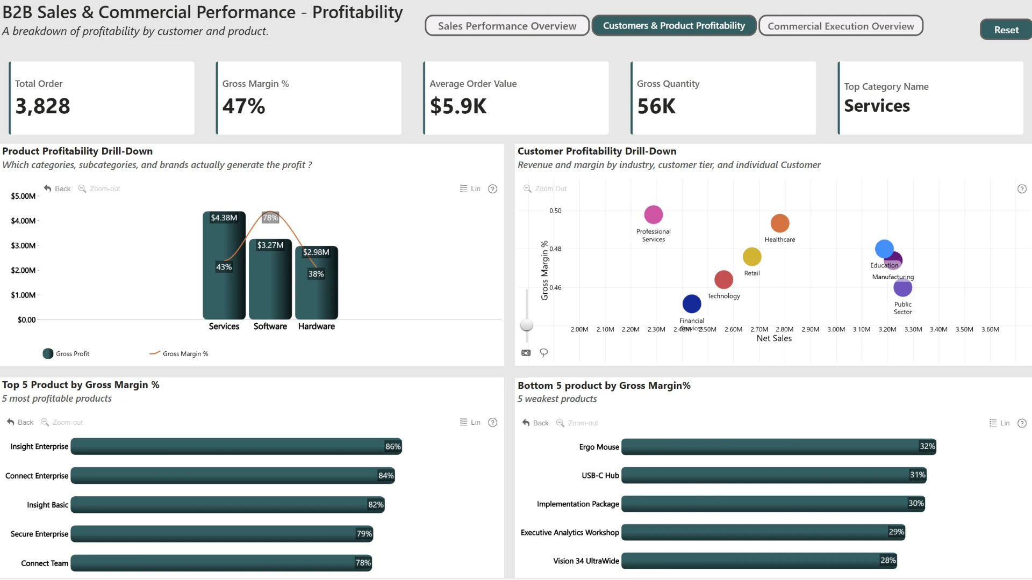
Task: Drill into the Services column bar
Action: coord(224,265)
